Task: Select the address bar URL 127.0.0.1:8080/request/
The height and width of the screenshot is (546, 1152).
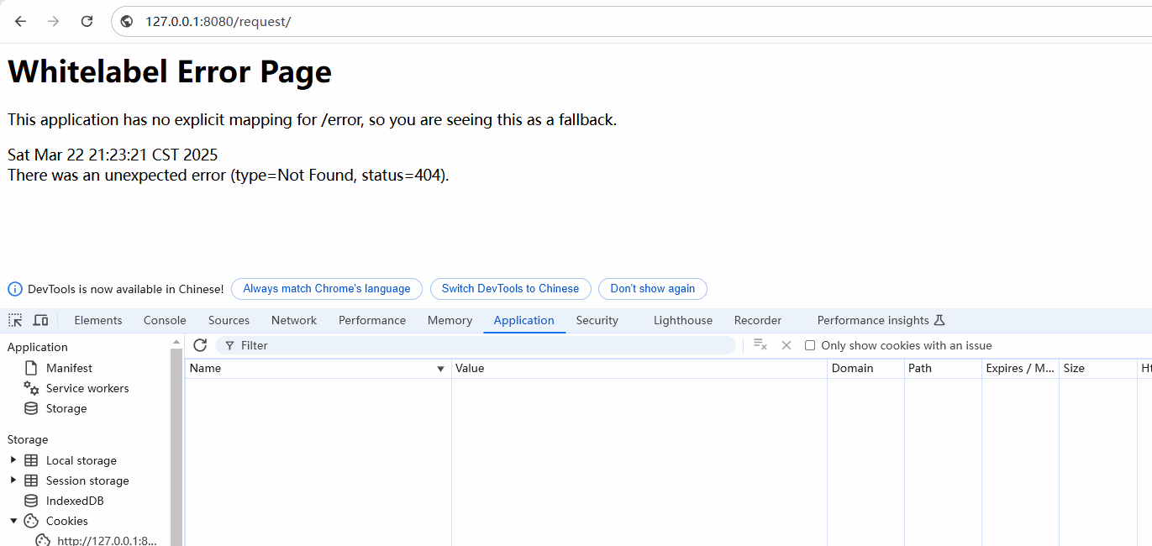Action: 218,21
